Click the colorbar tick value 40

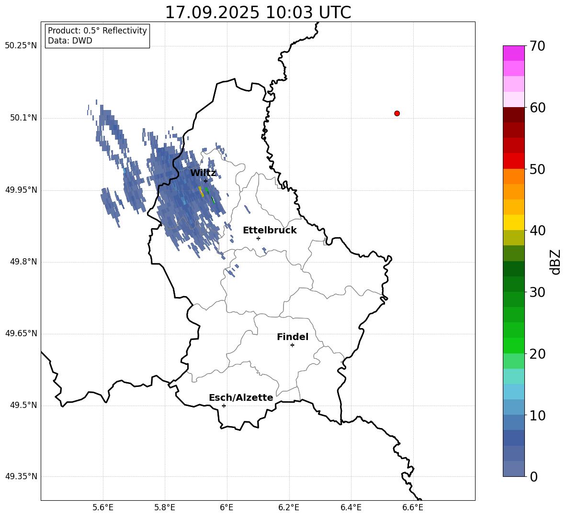click(x=537, y=231)
